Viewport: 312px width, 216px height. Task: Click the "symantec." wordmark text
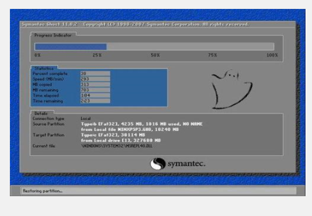pos(186,164)
